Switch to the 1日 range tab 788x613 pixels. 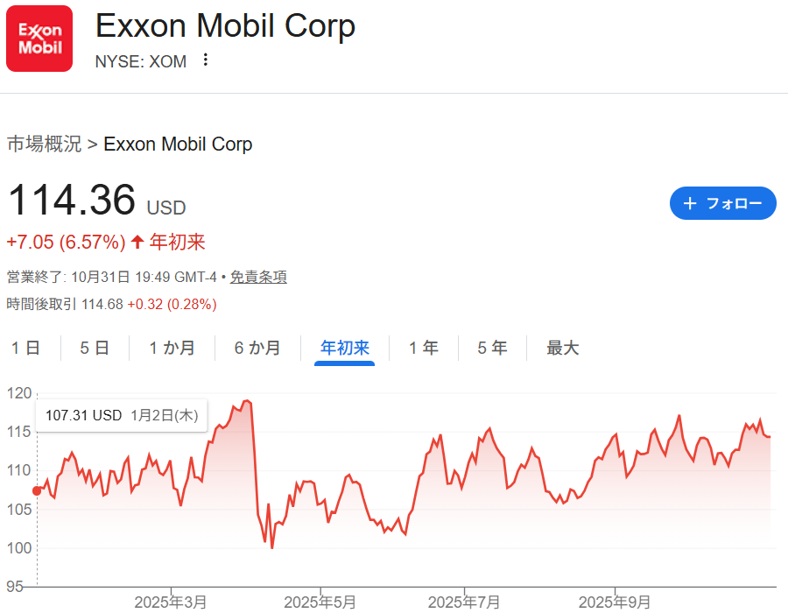pyautogui.click(x=25, y=349)
